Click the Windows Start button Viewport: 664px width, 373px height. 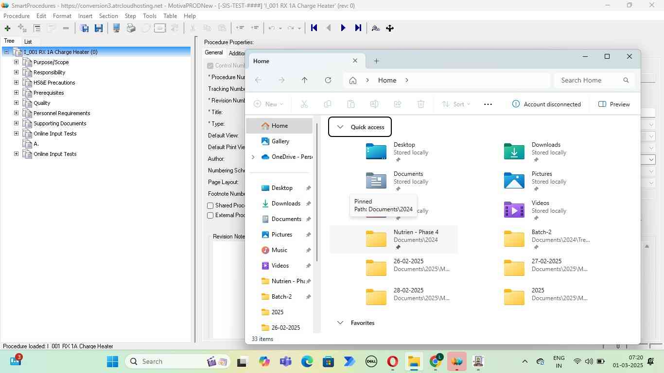(x=112, y=361)
